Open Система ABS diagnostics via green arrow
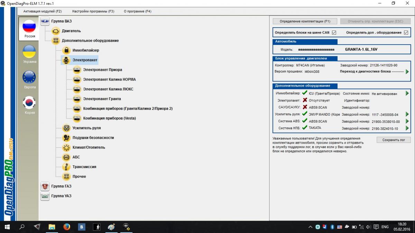 point(407,121)
